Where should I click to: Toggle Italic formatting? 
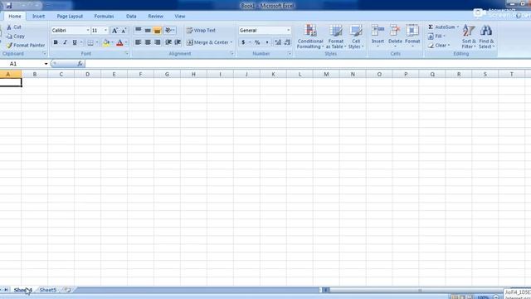coord(65,42)
